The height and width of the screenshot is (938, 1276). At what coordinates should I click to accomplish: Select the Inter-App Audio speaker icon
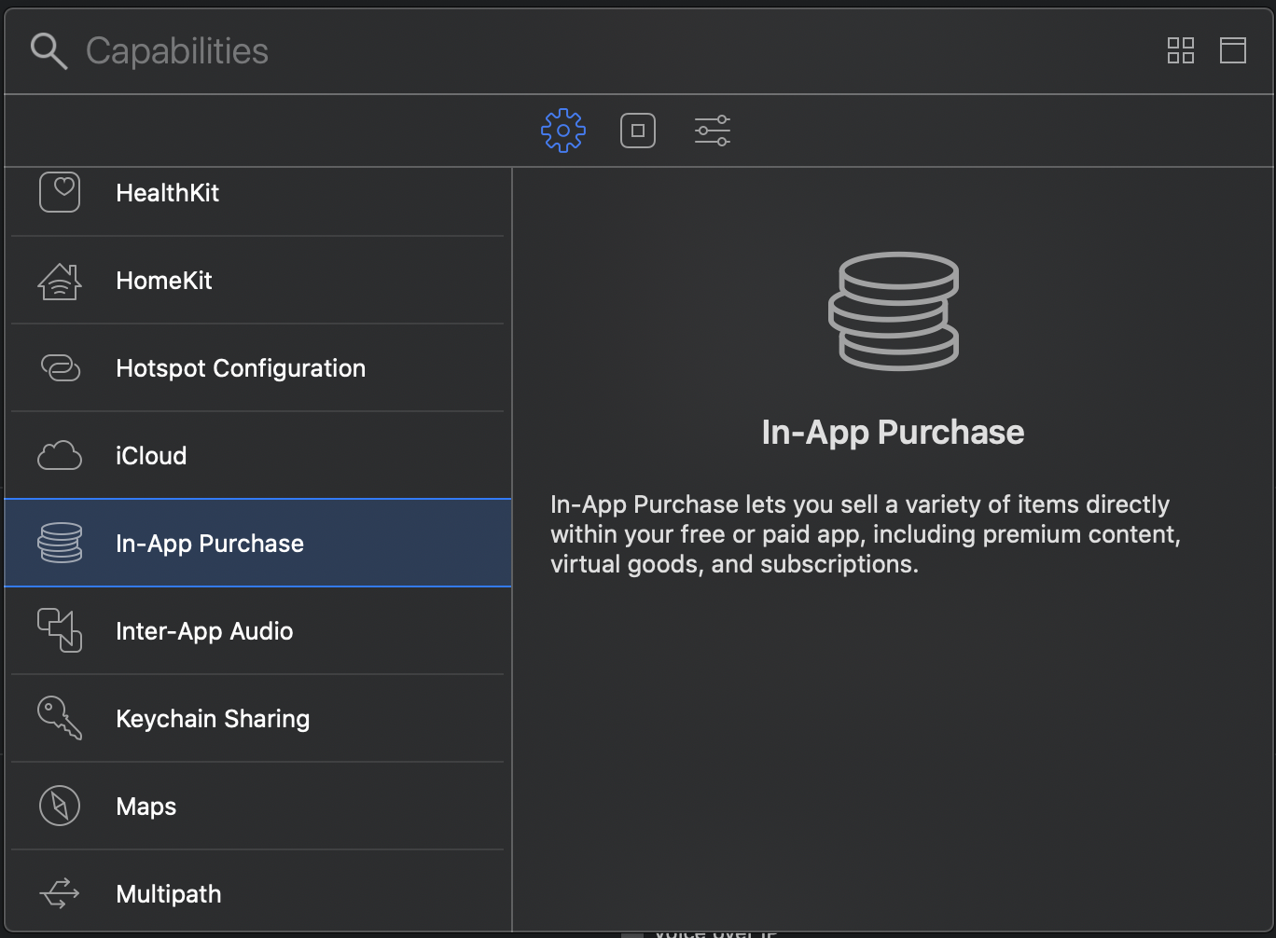[60, 631]
